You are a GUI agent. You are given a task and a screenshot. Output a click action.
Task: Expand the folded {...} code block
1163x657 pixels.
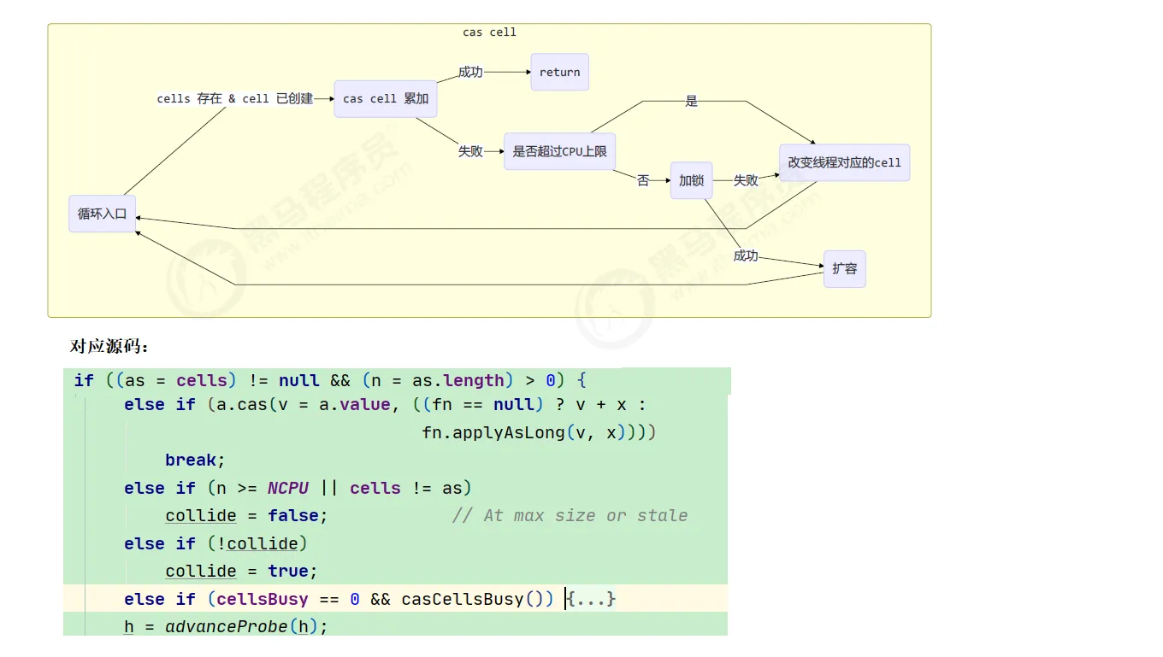point(591,599)
